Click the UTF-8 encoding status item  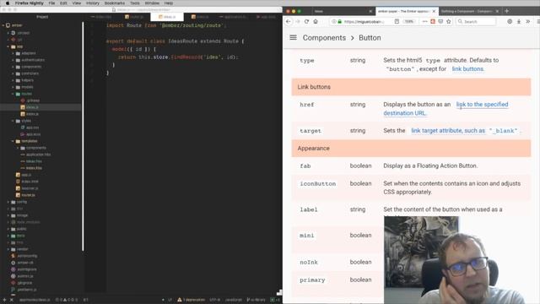point(215,300)
